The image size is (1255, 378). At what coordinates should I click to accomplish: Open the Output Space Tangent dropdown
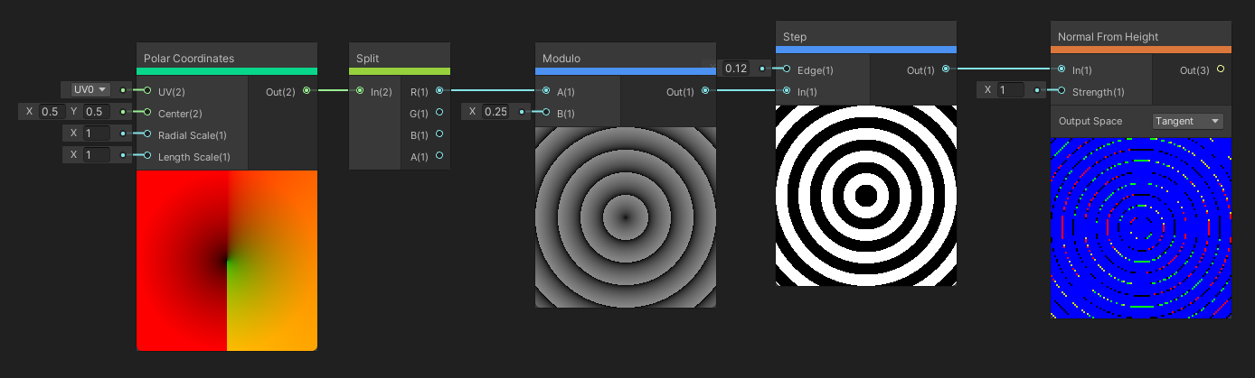[x=1188, y=121]
